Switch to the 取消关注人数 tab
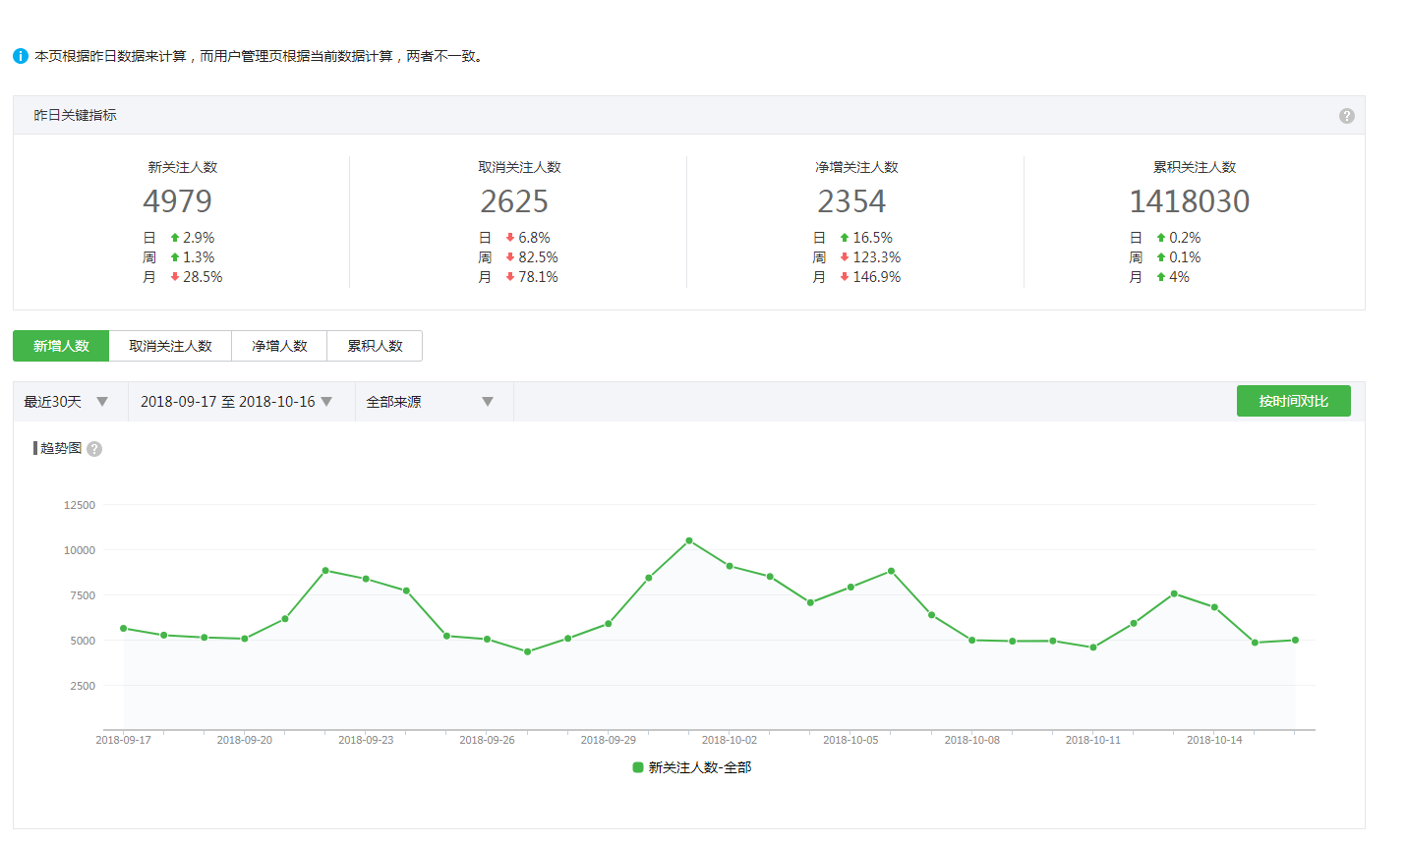The height and width of the screenshot is (844, 1407). click(170, 346)
